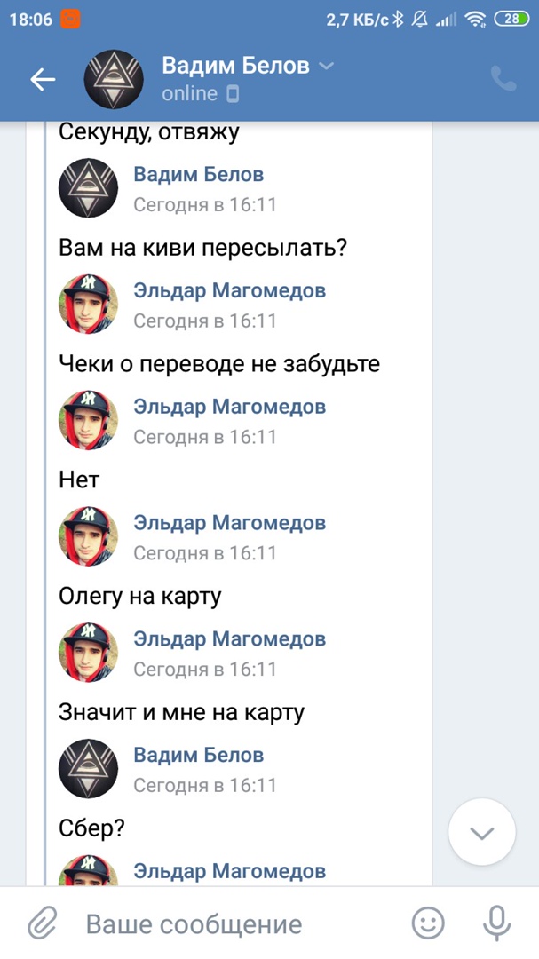
Task: Select message Вам на киви пересылать?
Action: coord(202,248)
